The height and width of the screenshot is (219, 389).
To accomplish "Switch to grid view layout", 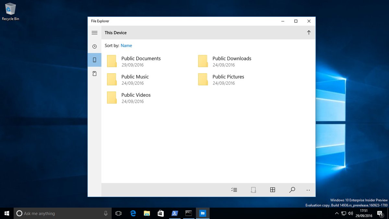I will pos(273,190).
